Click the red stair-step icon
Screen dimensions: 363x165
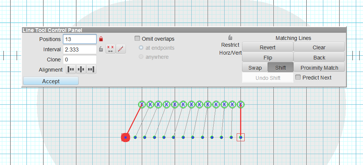pyautogui.click(x=121, y=49)
